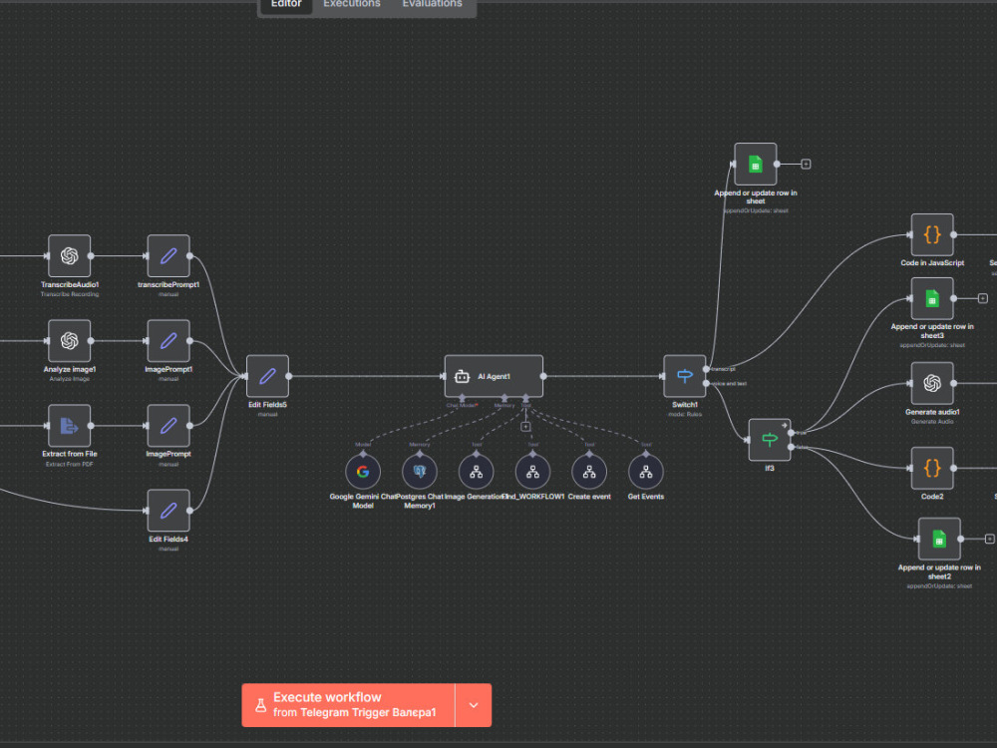
Task: Click the AI Agent1 output handle
Action: tap(543, 376)
